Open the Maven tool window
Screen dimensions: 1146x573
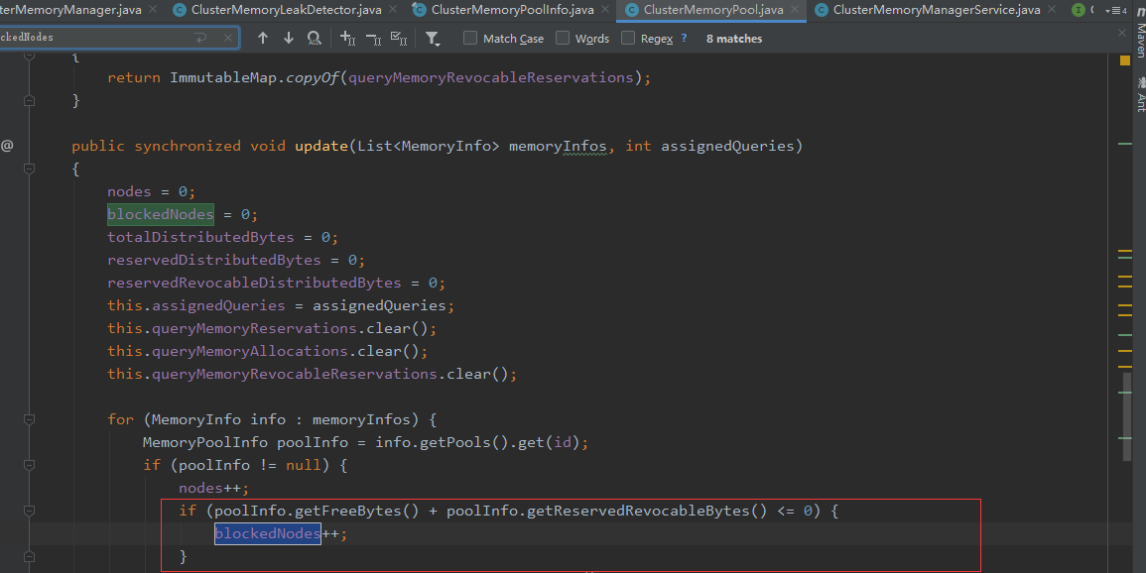point(1139,38)
